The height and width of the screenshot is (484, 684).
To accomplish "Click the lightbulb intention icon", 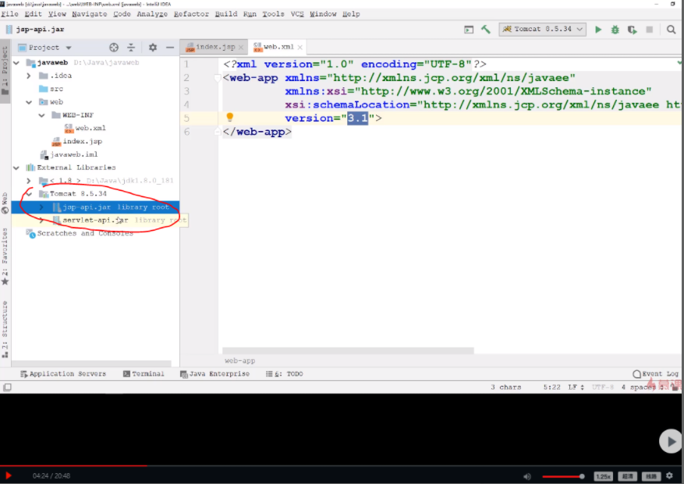I will (230, 117).
